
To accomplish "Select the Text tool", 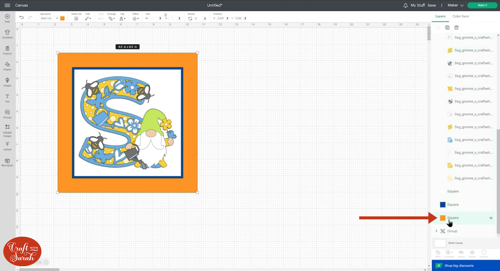I will [x=7, y=98].
